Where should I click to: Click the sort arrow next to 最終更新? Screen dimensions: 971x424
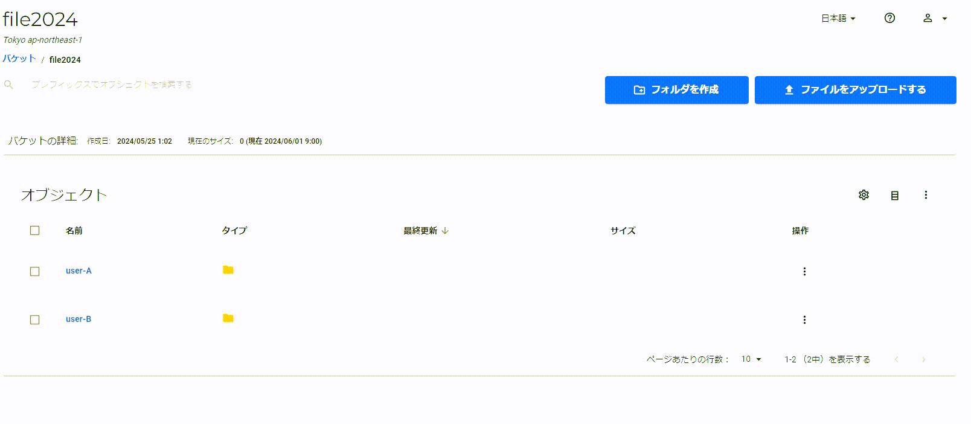(x=445, y=231)
